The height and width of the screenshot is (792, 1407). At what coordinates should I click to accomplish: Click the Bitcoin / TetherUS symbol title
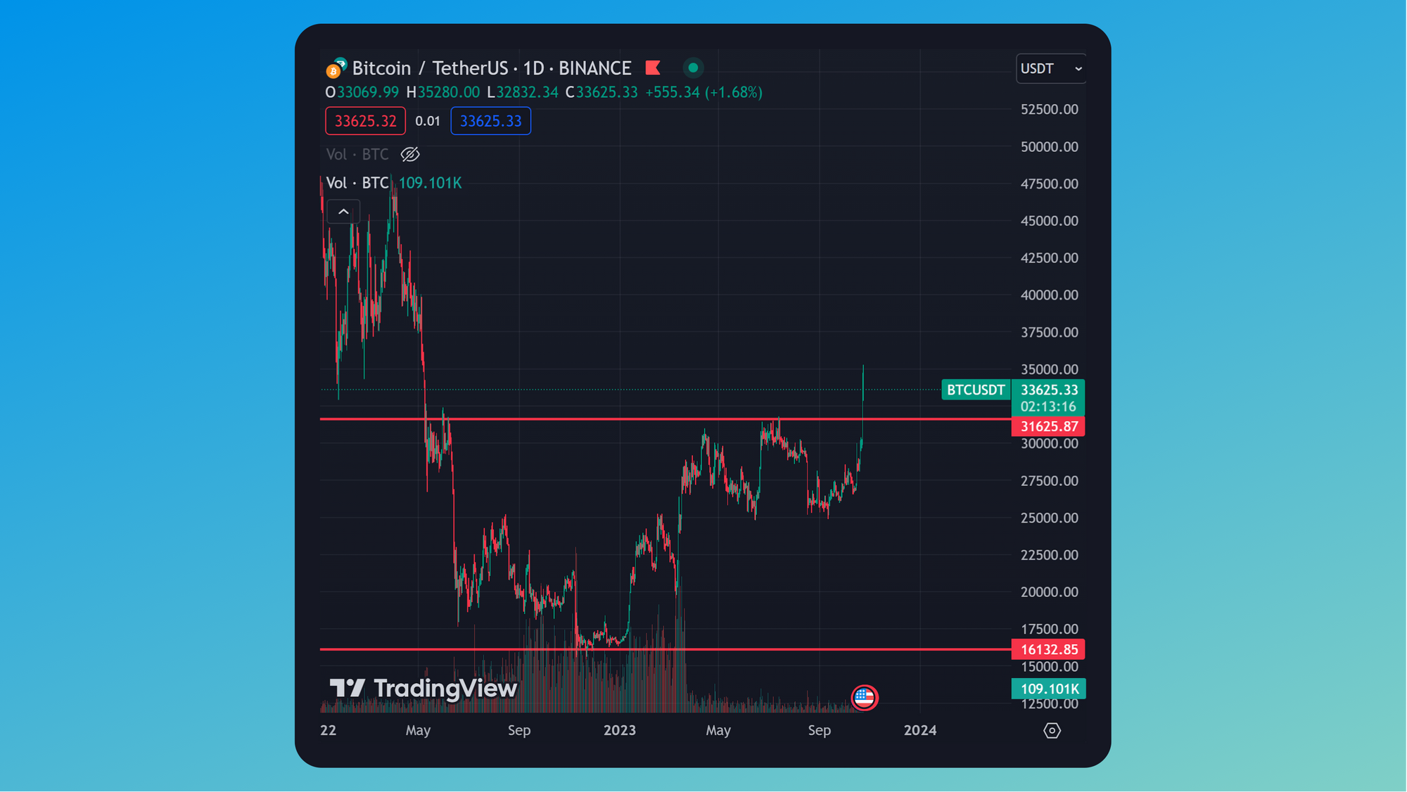(x=429, y=68)
